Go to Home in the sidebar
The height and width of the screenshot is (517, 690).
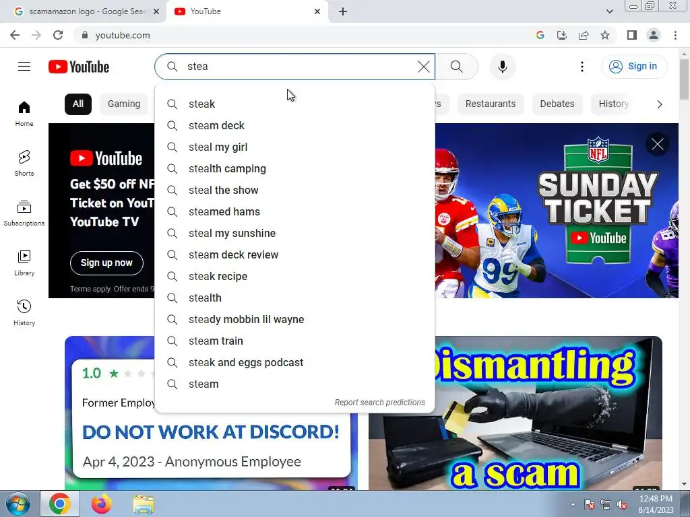[24, 114]
